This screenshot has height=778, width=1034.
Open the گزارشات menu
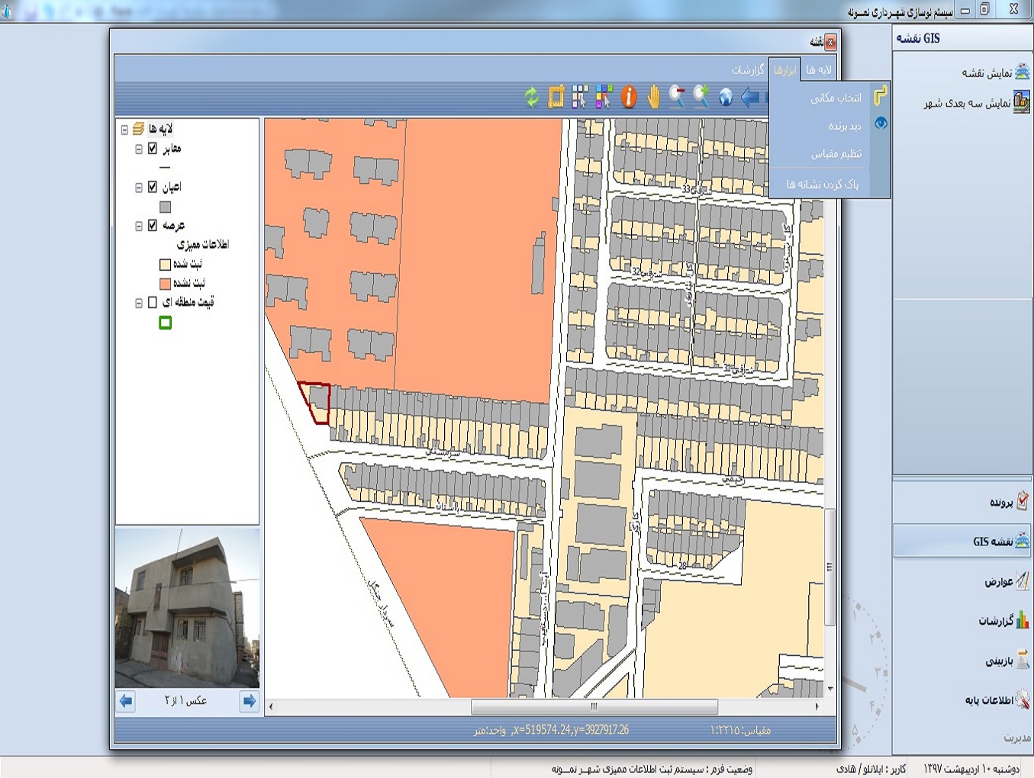748,70
